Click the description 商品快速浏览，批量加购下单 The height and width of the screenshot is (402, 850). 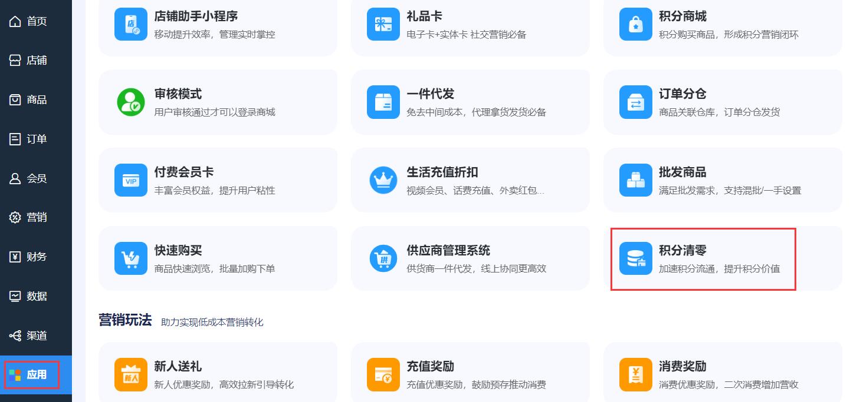click(215, 268)
